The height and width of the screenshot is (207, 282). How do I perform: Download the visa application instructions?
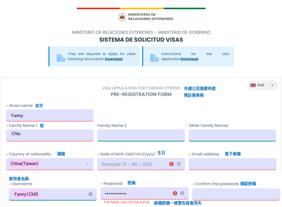(x=189, y=59)
